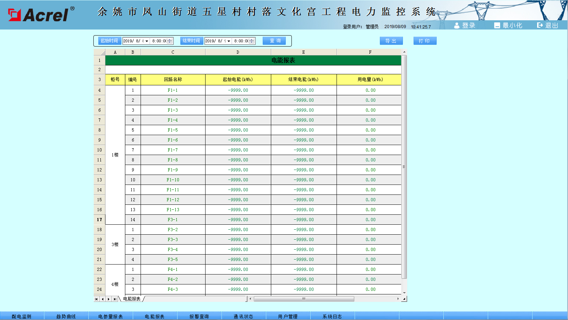Click the start time spinner control
The image size is (568, 320).
click(x=170, y=41)
